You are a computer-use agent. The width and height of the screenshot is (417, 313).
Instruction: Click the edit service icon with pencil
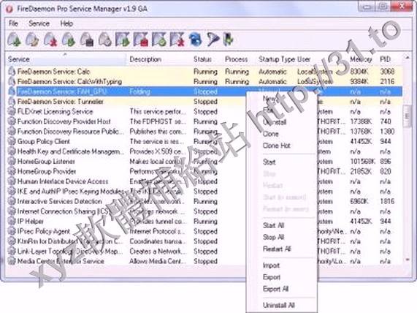coord(32,39)
